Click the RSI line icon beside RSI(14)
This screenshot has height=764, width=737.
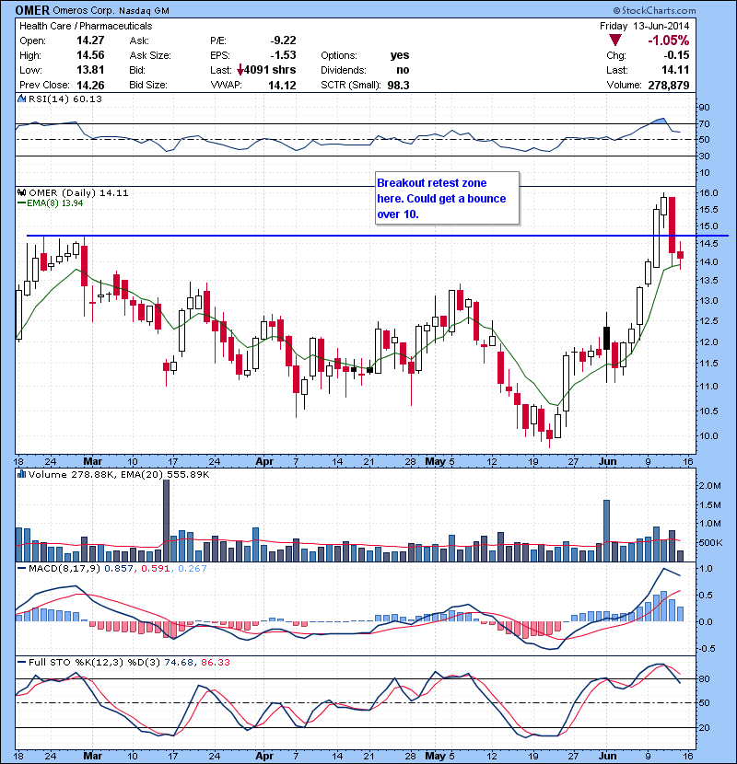click(21, 98)
